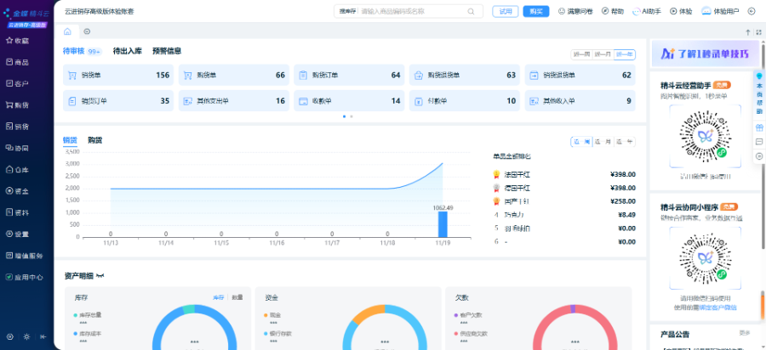
Task: Click the up-arrow collapse header icon
Action: (747, 32)
